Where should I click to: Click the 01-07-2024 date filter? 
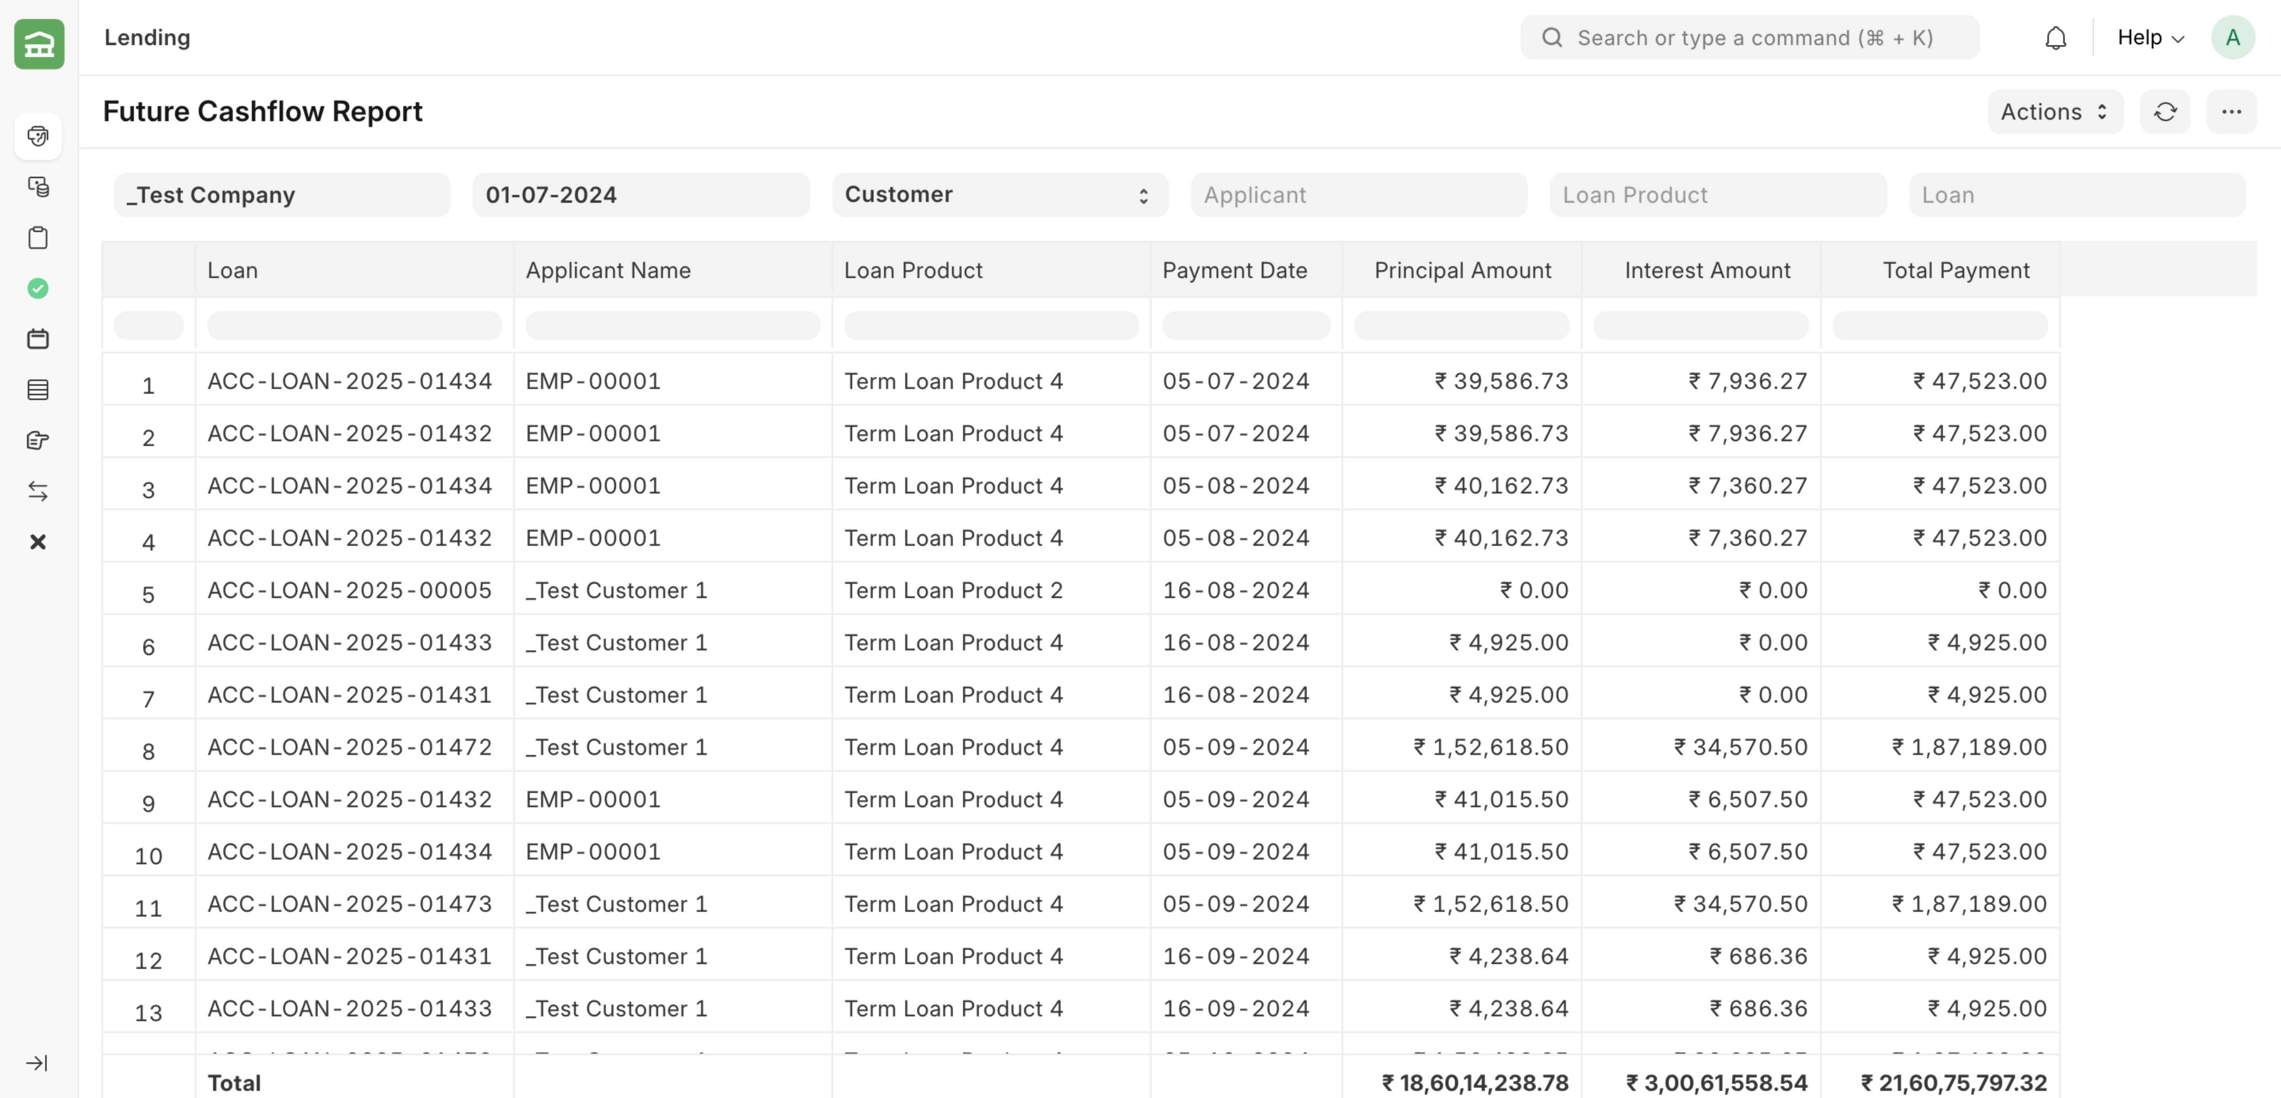641,195
